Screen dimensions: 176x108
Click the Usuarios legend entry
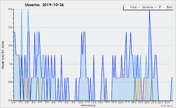click(145, 7)
